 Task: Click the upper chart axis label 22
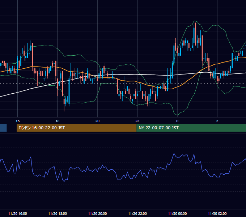[137, 121]
